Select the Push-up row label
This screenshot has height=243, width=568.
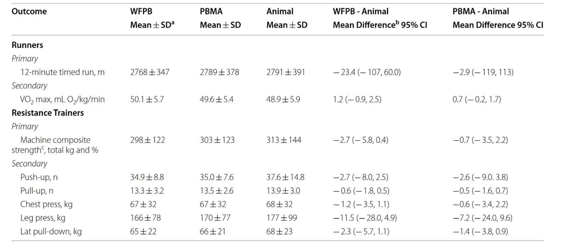pyautogui.click(x=38, y=177)
